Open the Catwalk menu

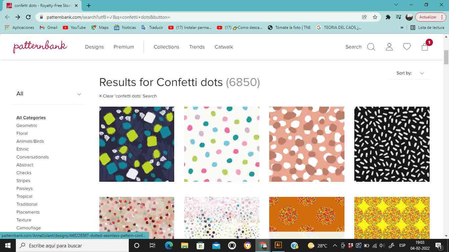[224, 47]
